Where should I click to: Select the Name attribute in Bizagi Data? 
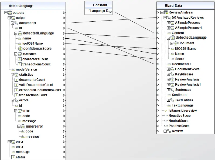tap(179, 54)
